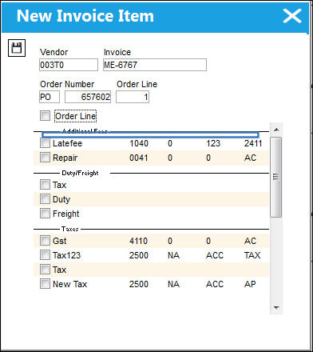Image resolution: width=313 pixels, height=352 pixels.
Task: Check the Gst checkbox
Action: pos(45,241)
